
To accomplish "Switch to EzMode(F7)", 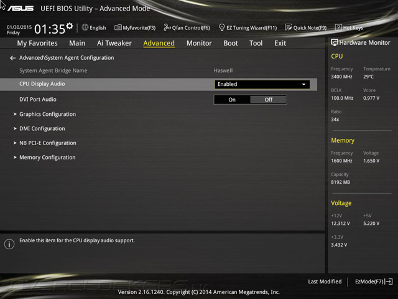I will coord(374,282).
